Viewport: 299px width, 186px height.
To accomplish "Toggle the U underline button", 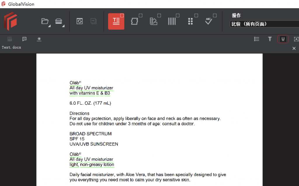I will (283, 39).
